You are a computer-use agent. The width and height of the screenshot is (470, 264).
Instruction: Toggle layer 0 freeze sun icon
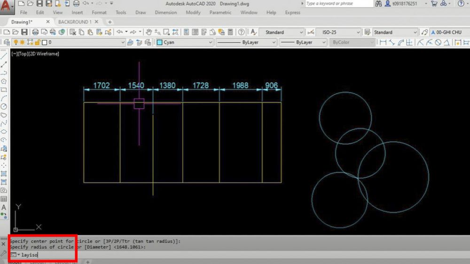click(x=22, y=43)
